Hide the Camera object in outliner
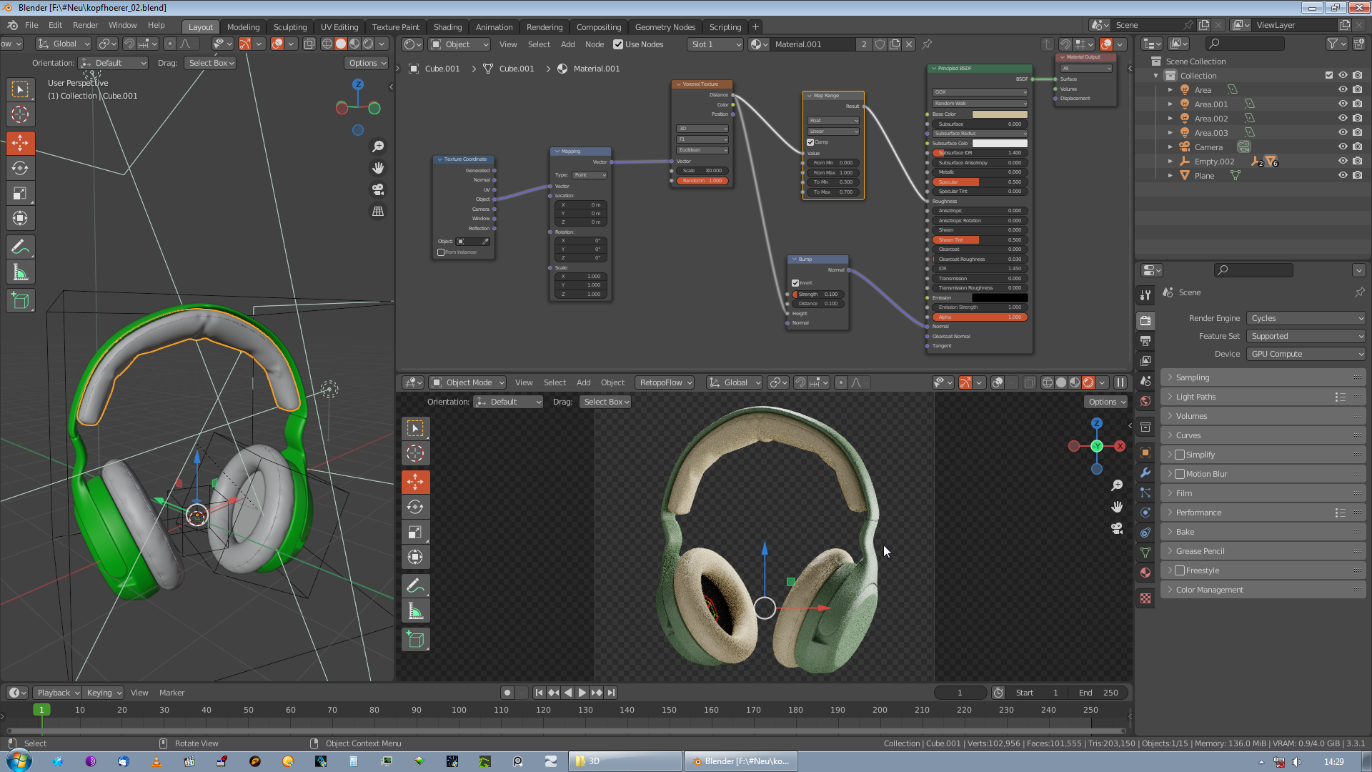Screen dimensions: 1372x772 pos(1343,147)
